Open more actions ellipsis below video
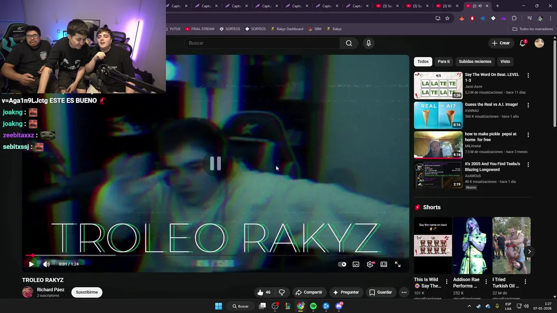This screenshot has height=313, width=557. coord(404,292)
